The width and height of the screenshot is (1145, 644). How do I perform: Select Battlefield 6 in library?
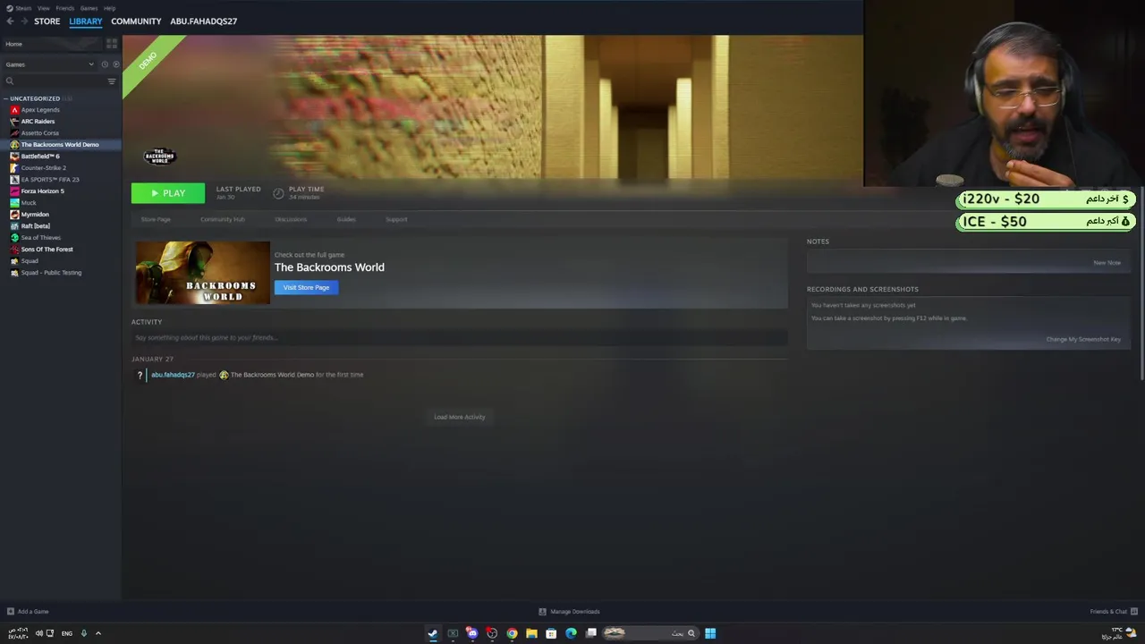click(40, 157)
